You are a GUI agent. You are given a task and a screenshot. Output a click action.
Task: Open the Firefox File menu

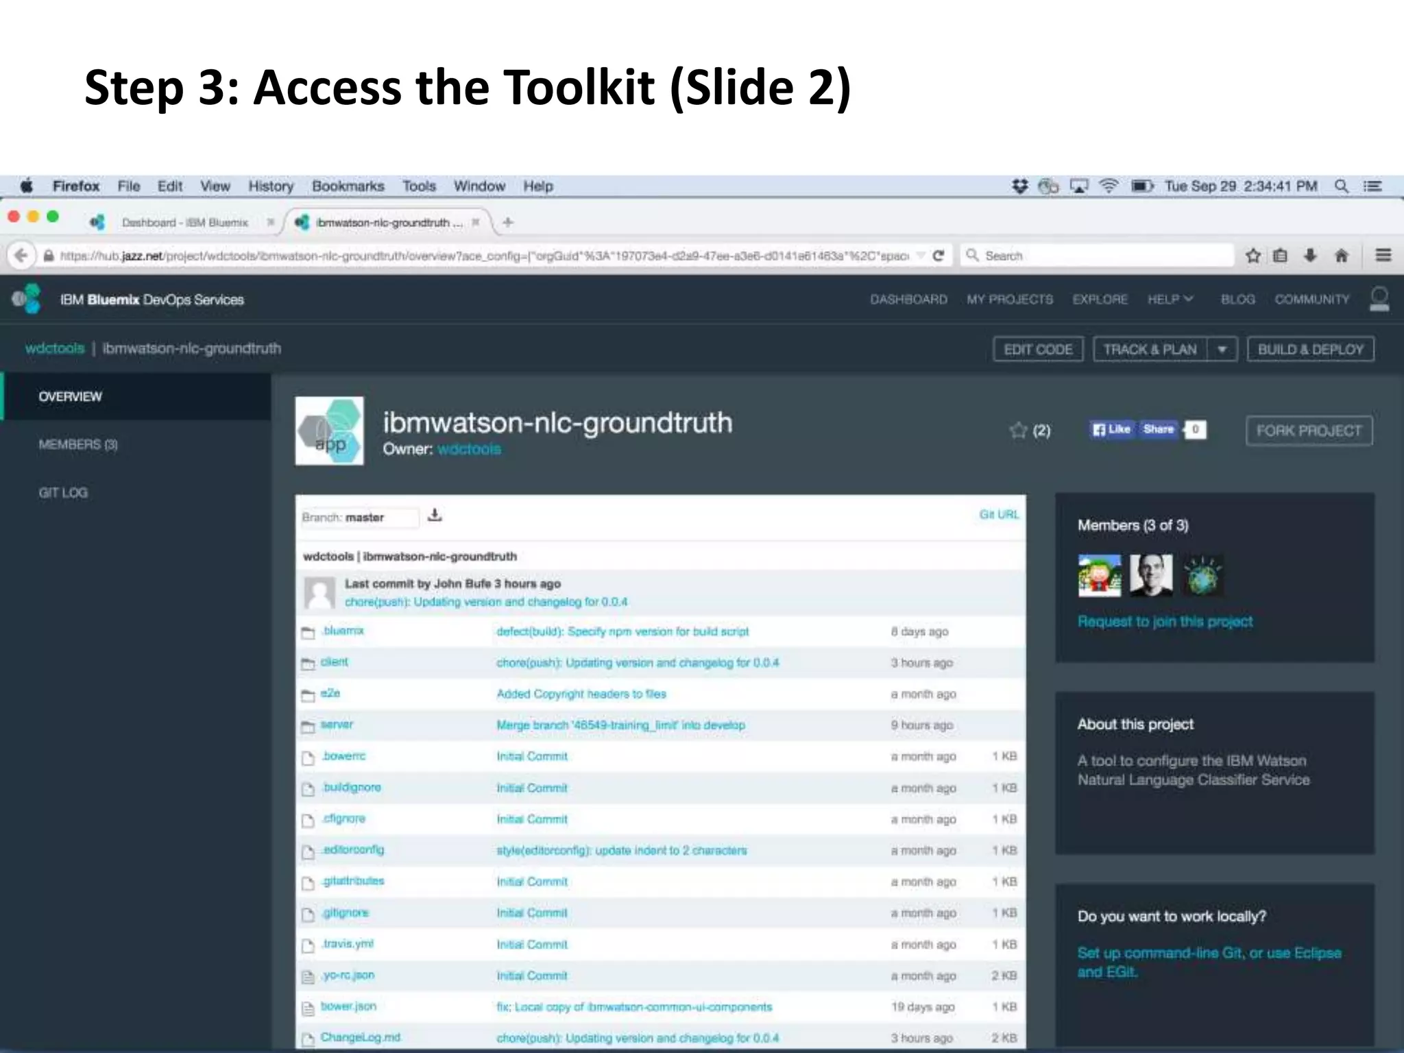point(129,186)
